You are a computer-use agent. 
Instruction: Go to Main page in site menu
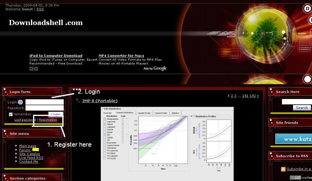pos(28,146)
